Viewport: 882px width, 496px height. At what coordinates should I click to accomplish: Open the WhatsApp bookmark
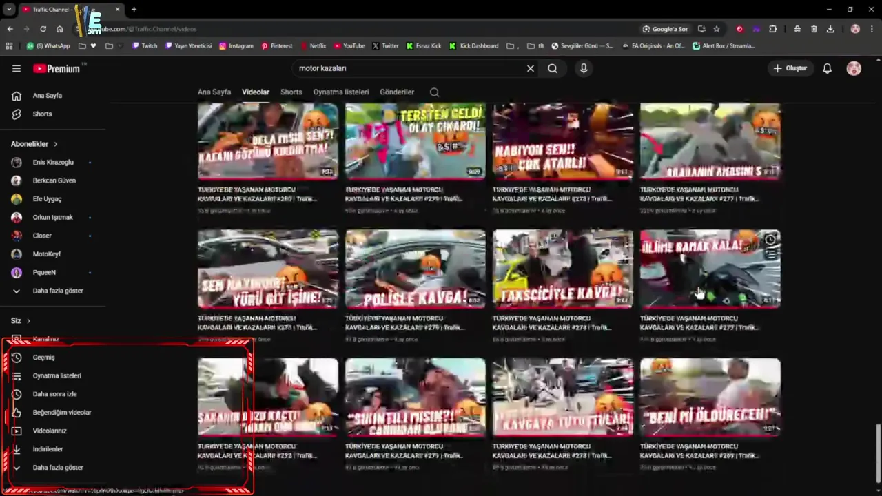pos(48,46)
